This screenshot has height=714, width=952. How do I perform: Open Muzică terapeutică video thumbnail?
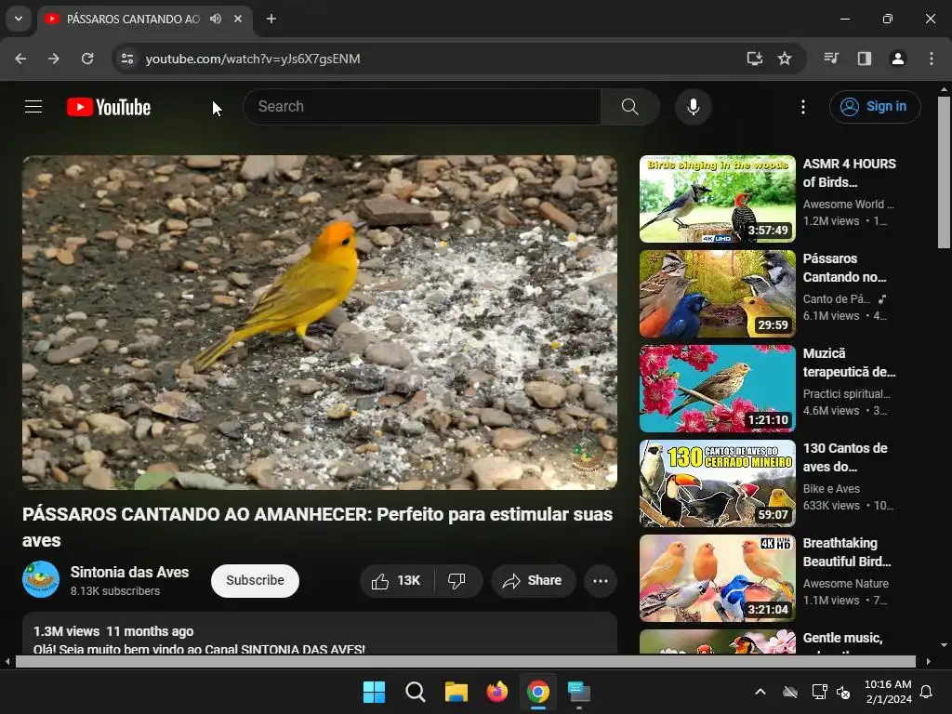717,389
